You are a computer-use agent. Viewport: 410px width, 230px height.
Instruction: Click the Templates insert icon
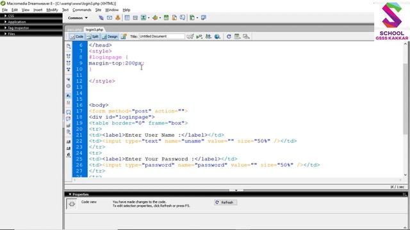pos(192,18)
